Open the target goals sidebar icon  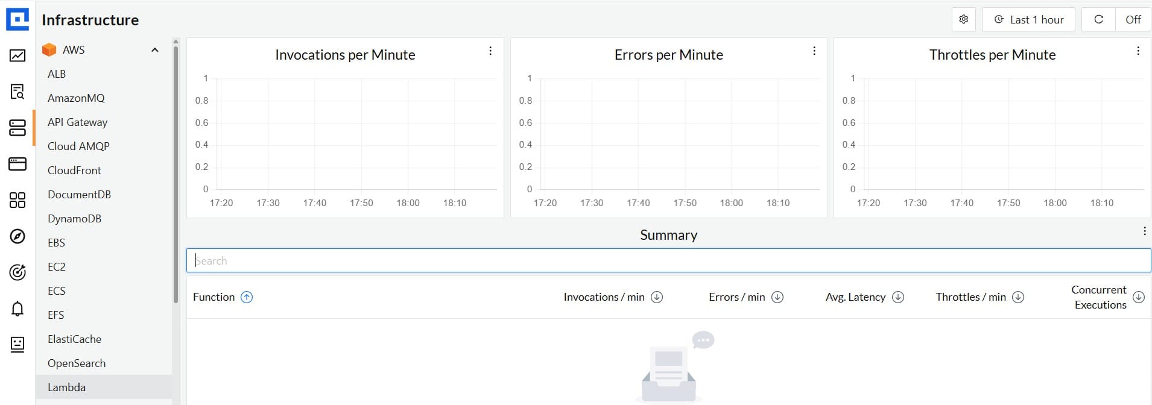[17, 272]
